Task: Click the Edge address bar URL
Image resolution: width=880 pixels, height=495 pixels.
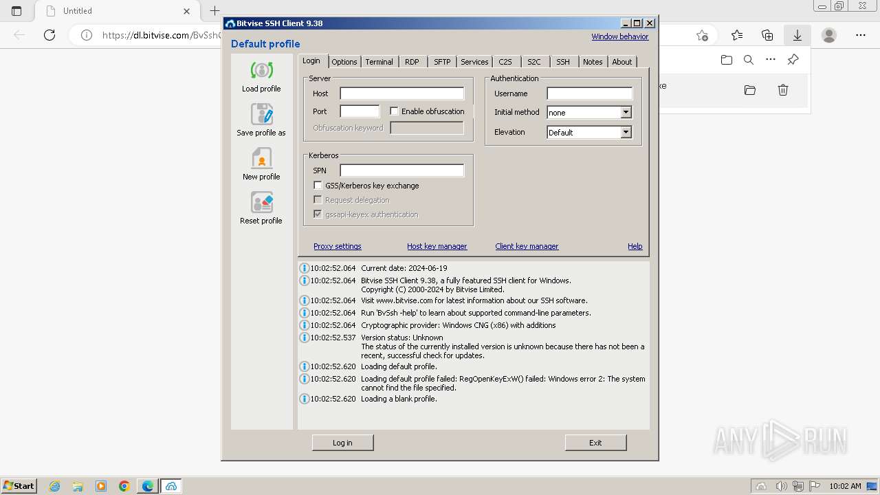Action: pyautogui.click(x=162, y=35)
